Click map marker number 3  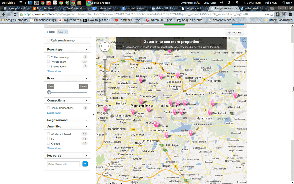tap(178, 75)
